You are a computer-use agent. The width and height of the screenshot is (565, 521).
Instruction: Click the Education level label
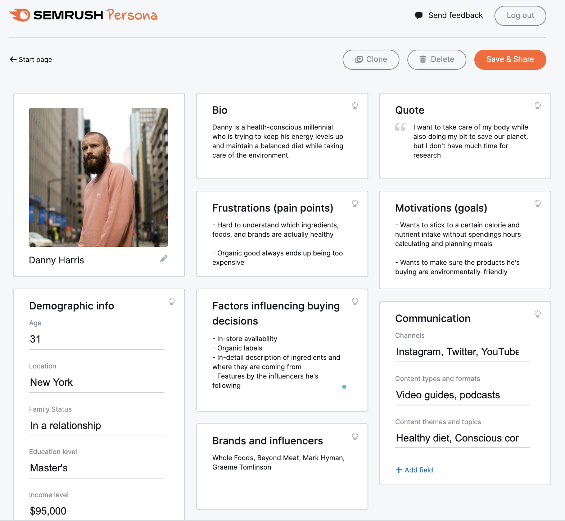coord(53,452)
